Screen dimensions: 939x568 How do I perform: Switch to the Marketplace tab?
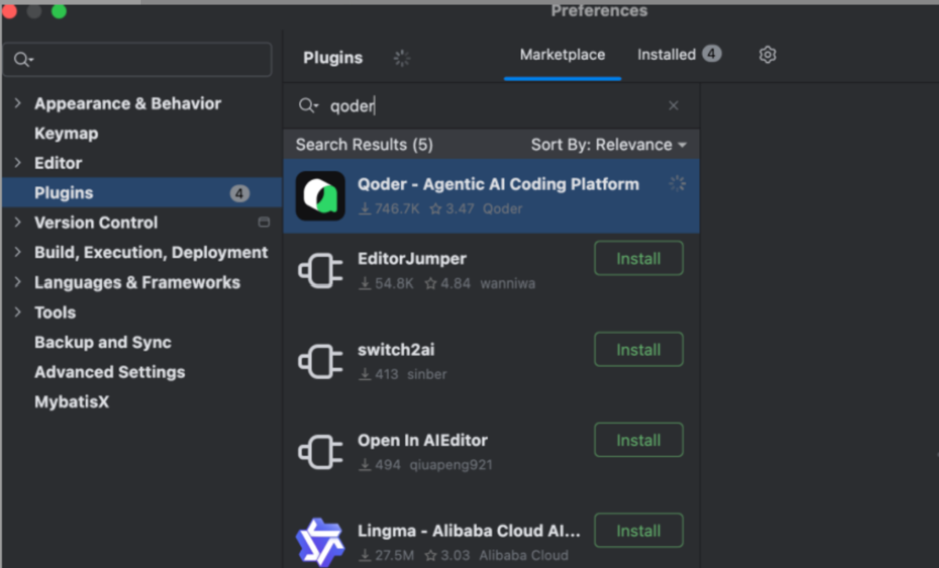click(562, 54)
